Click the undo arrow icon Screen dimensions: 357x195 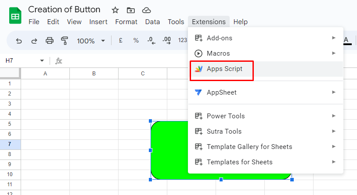point(19,41)
